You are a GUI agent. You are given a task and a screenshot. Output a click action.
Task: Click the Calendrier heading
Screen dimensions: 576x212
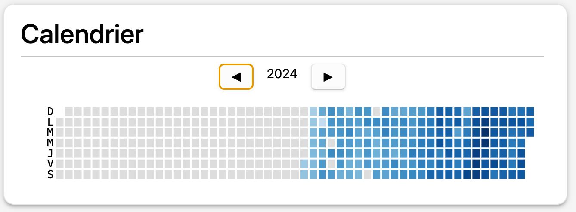pyautogui.click(x=82, y=34)
